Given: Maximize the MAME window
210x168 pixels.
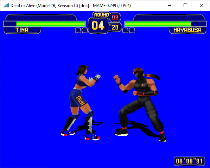Looking at the screenshot, I should click(185, 5).
